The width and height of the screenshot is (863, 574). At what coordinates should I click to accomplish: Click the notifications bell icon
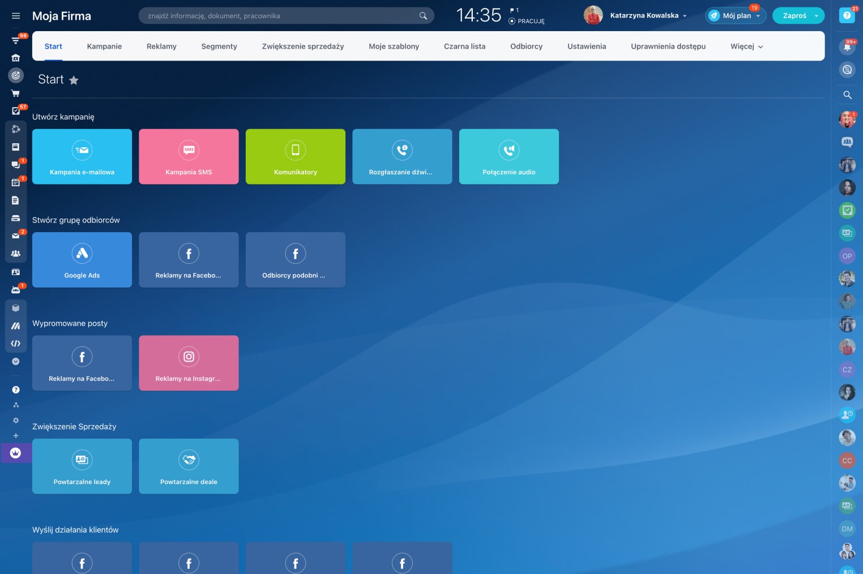click(847, 47)
